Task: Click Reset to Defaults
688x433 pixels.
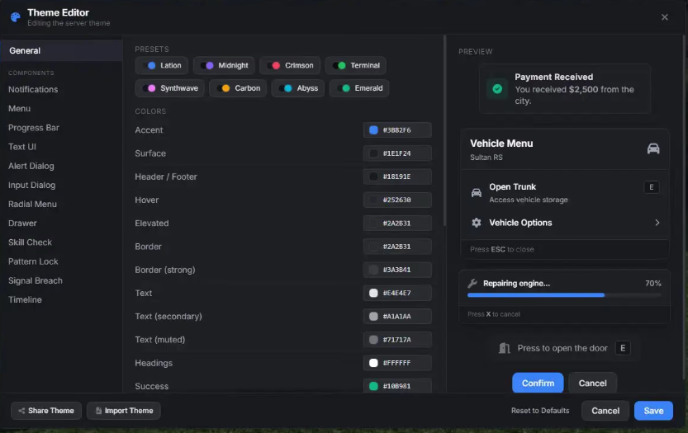Action: (540, 411)
